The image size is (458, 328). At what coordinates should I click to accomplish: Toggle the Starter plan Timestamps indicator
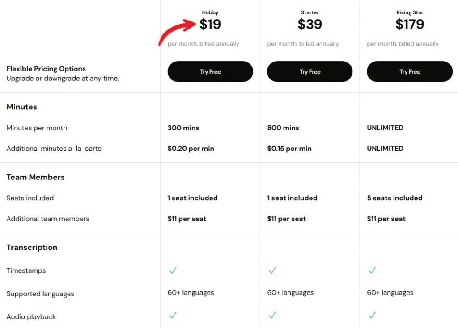pyautogui.click(x=272, y=270)
